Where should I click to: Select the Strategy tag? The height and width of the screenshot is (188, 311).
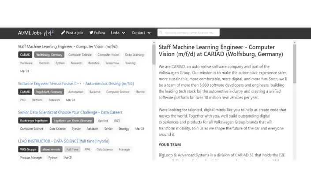[124, 129]
